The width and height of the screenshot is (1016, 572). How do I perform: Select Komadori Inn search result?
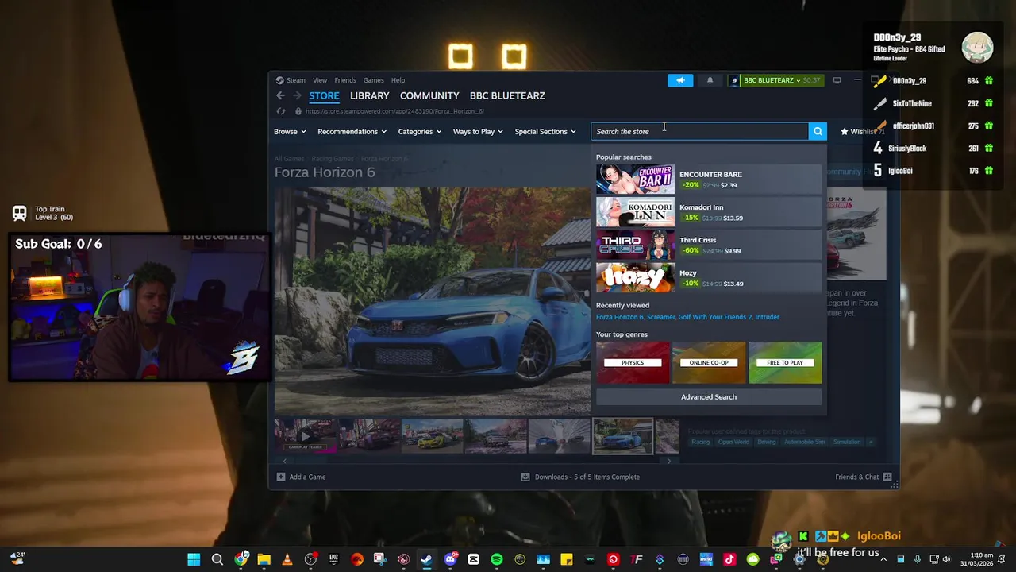709,212
